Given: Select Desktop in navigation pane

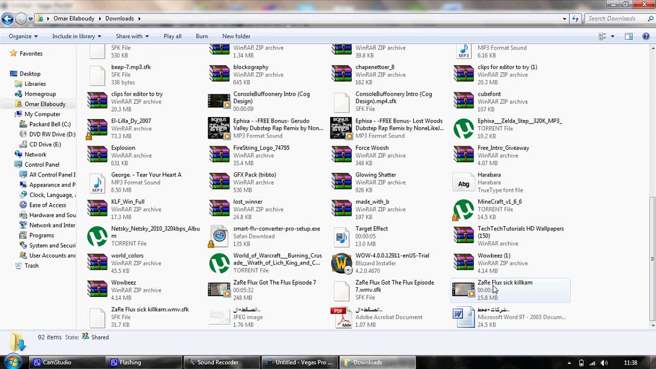Looking at the screenshot, I should 30,73.
